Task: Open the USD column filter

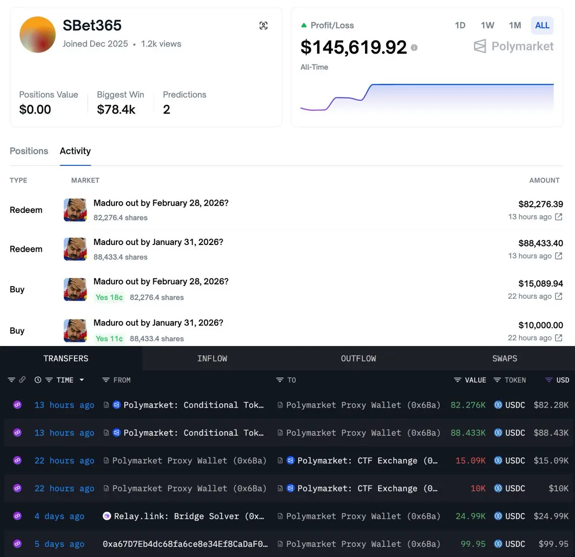Action: point(549,380)
